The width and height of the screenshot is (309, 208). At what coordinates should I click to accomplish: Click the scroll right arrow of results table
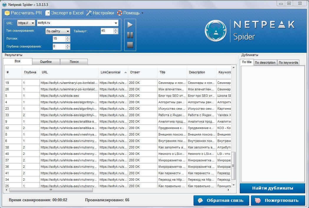228,190
